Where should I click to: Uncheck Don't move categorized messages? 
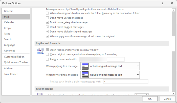[x=47, y=22]
